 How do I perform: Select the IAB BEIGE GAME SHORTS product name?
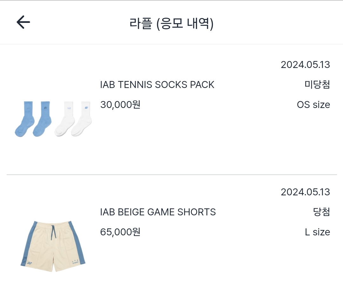(158, 212)
